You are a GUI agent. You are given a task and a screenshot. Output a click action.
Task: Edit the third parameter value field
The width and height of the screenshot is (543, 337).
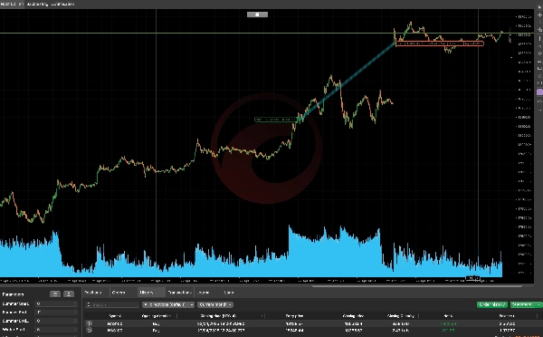coord(56,321)
